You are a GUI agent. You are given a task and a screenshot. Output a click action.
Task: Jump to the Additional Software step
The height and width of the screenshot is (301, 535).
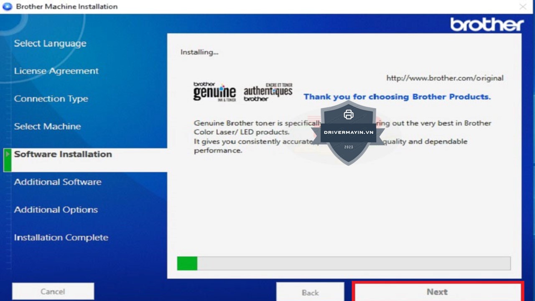[58, 182]
